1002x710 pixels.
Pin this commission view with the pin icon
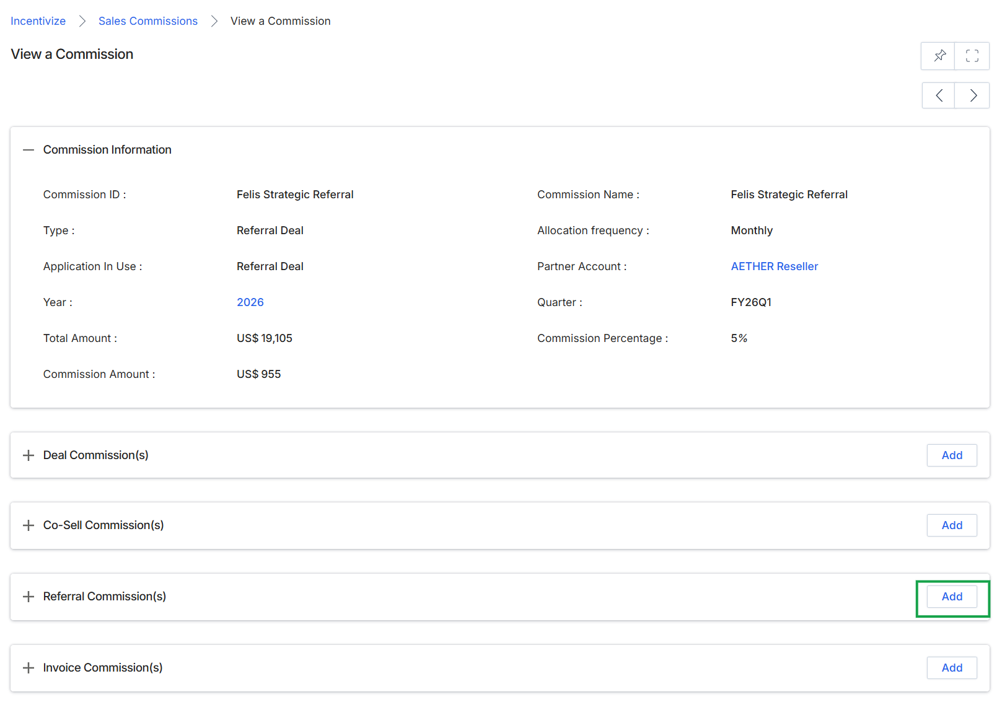[x=938, y=56]
